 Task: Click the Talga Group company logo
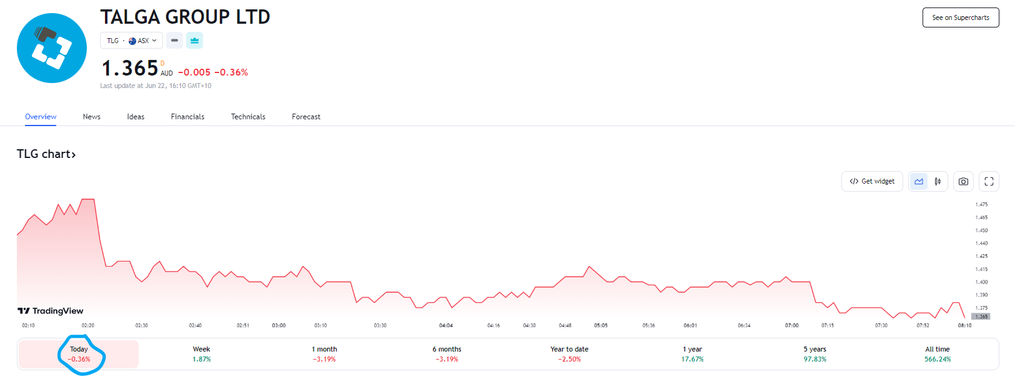[x=52, y=48]
